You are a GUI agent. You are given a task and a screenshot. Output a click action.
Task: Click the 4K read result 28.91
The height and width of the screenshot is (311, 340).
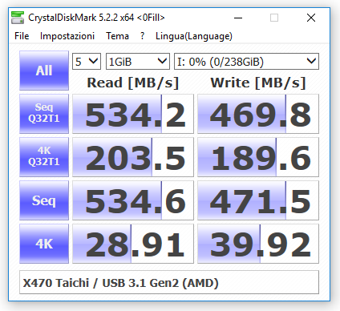click(x=133, y=244)
